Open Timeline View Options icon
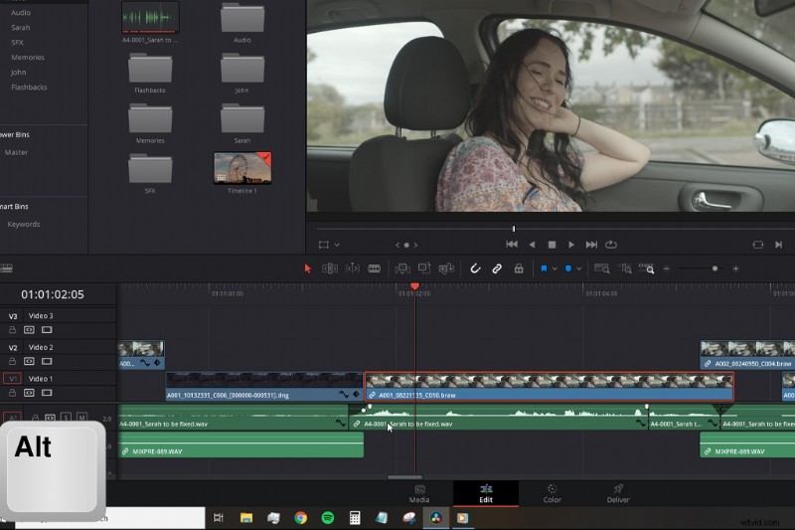Image resolution: width=795 pixels, height=530 pixels. [6, 268]
